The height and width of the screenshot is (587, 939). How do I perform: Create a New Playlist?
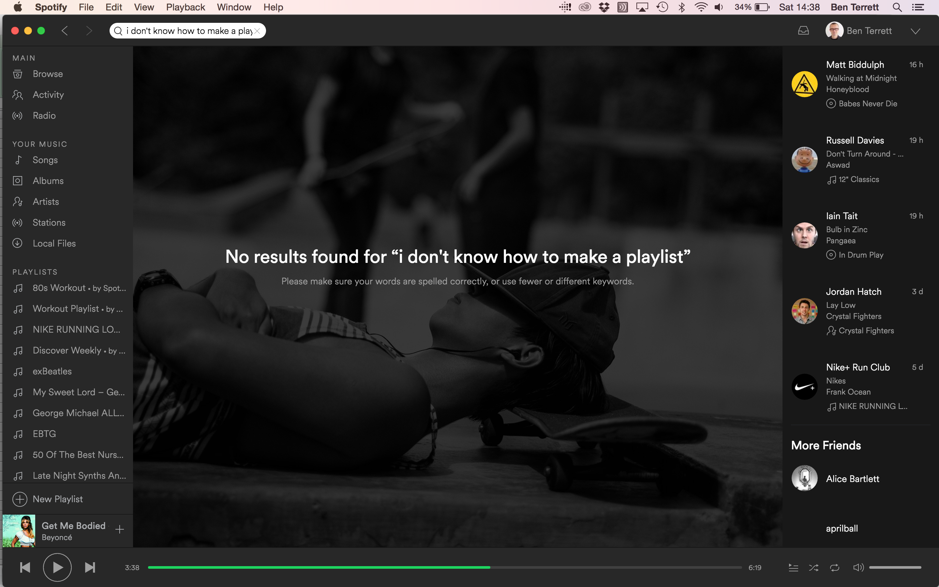[58, 499]
